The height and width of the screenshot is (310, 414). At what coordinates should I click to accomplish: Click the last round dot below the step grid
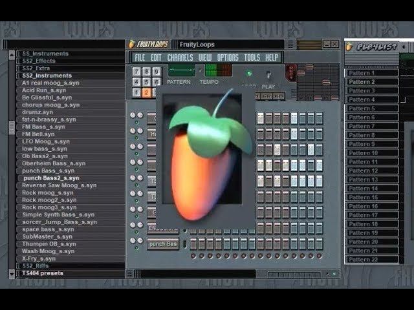pos(319,256)
